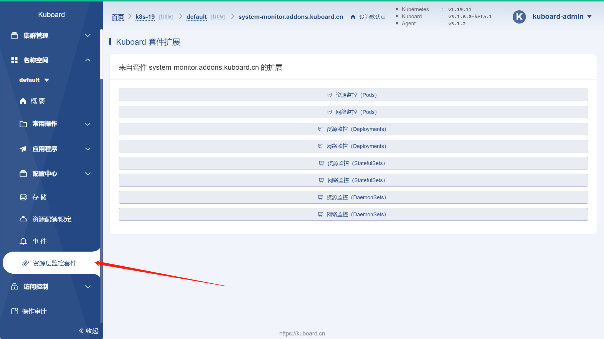Go to 首页 breadcrumb link
This screenshot has width=604, height=339.
[118, 17]
